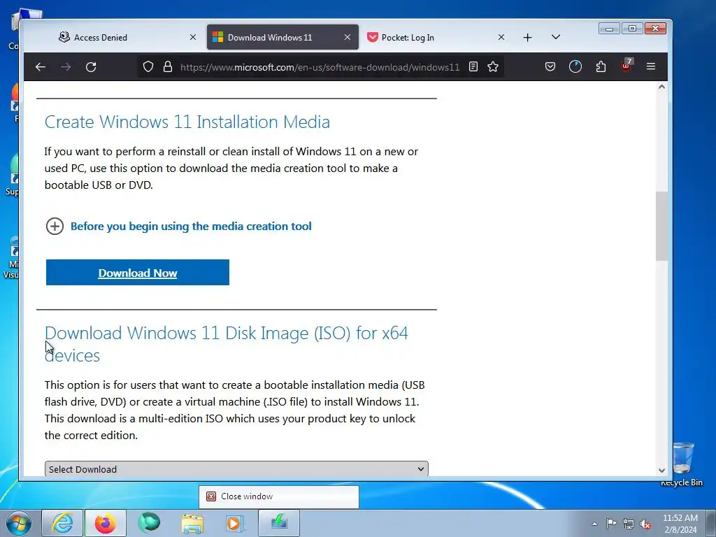Open Action Center flag tray icon
The height and width of the screenshot is (537, 716).
pos(611,524)
